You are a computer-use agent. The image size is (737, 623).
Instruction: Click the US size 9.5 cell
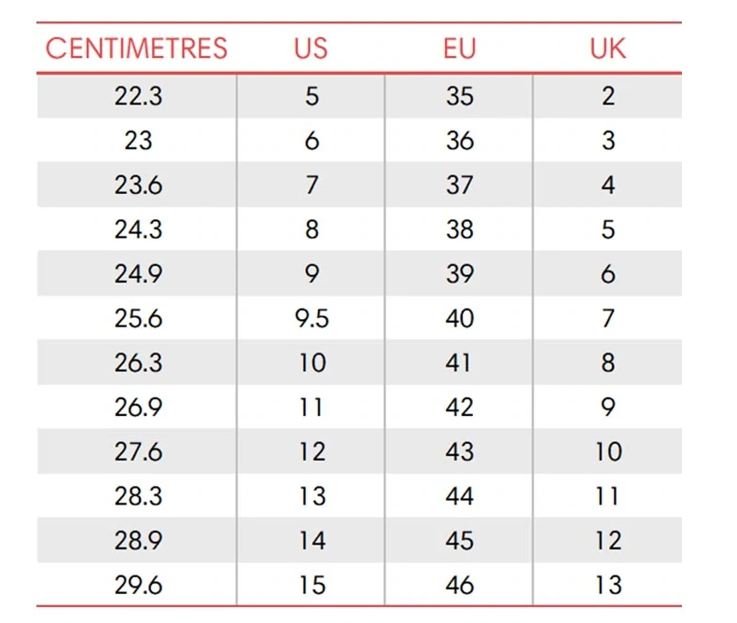[311, 318]
